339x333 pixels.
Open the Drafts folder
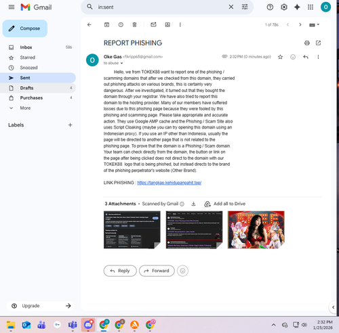coord(38,88)
